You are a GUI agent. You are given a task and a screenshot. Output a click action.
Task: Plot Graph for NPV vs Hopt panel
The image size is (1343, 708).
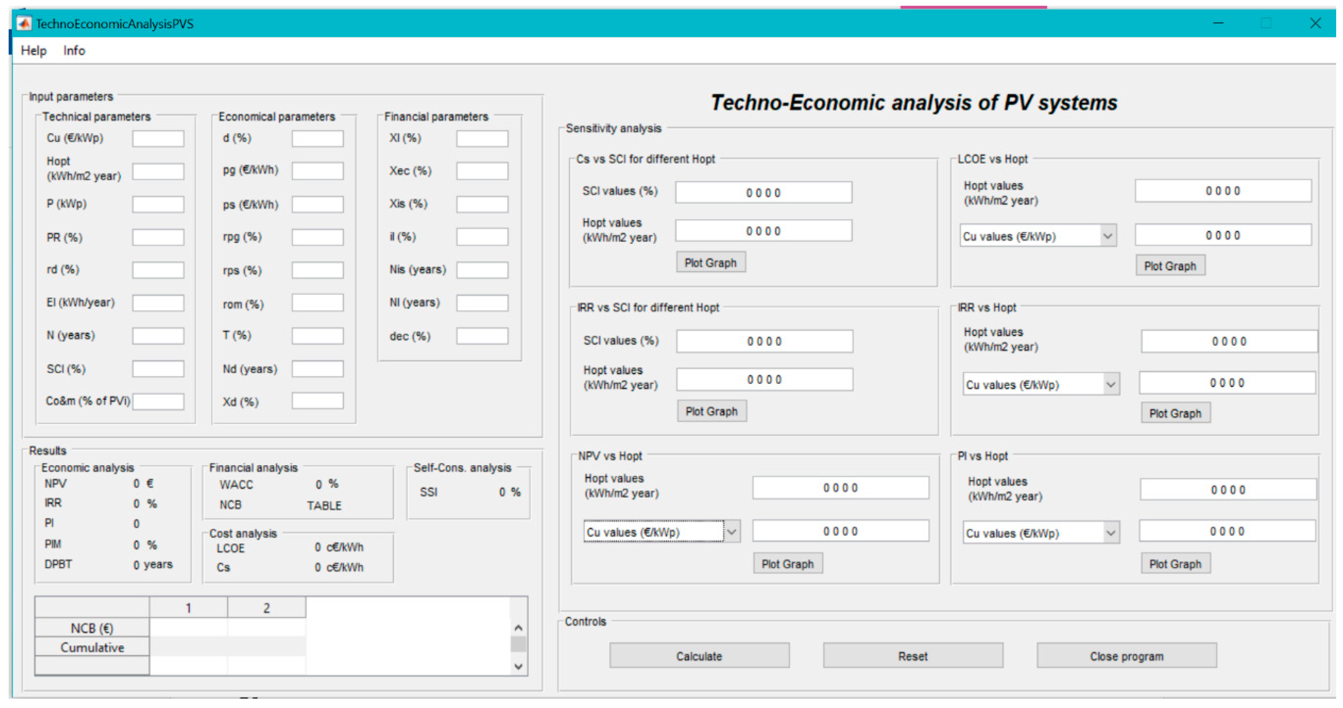[787, 564]
